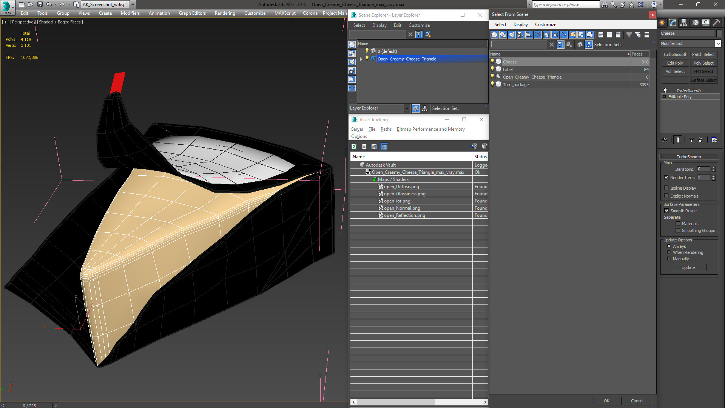Click Make Unique icon under modifier stack
This screenshot has width=725, height=408.
pos(691,140)
